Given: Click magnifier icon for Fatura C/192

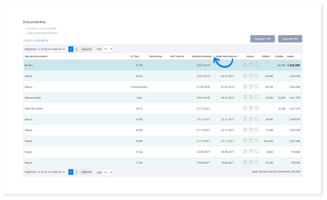Looking at the screenshot, I should (257, 162).
